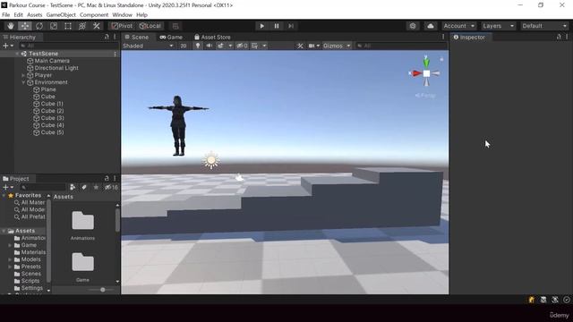The image size is (573, 322).
Task: Open Hierarchy create (+) menu
Action: (x=8, y=46)
